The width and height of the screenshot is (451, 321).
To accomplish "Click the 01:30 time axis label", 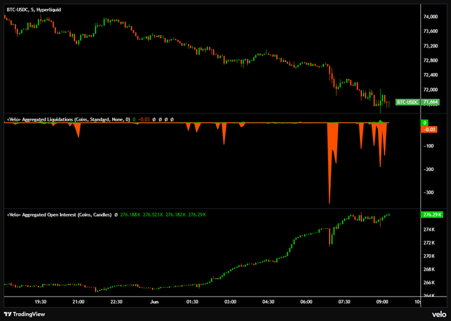I will tap(193, 302).
